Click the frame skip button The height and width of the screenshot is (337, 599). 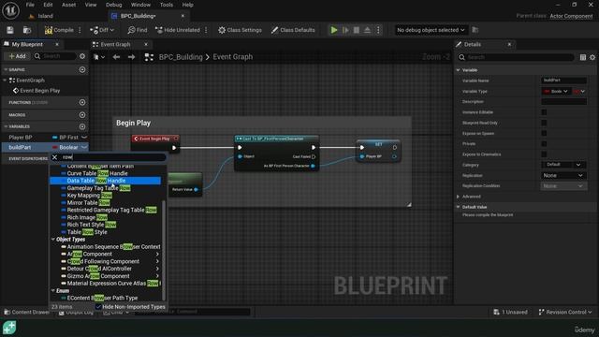345,30
